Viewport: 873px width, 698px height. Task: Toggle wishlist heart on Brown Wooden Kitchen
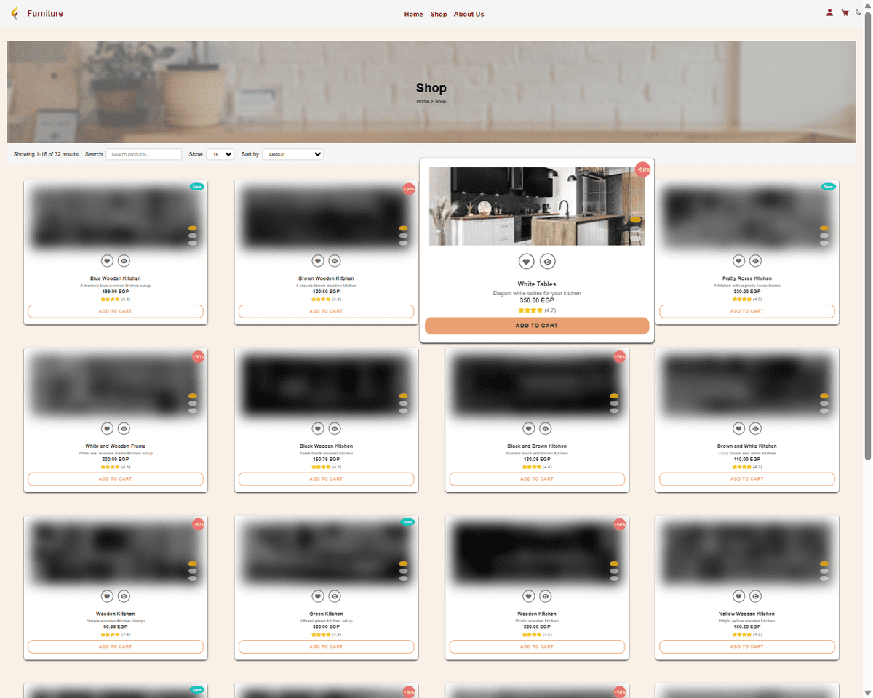(318, 260)
